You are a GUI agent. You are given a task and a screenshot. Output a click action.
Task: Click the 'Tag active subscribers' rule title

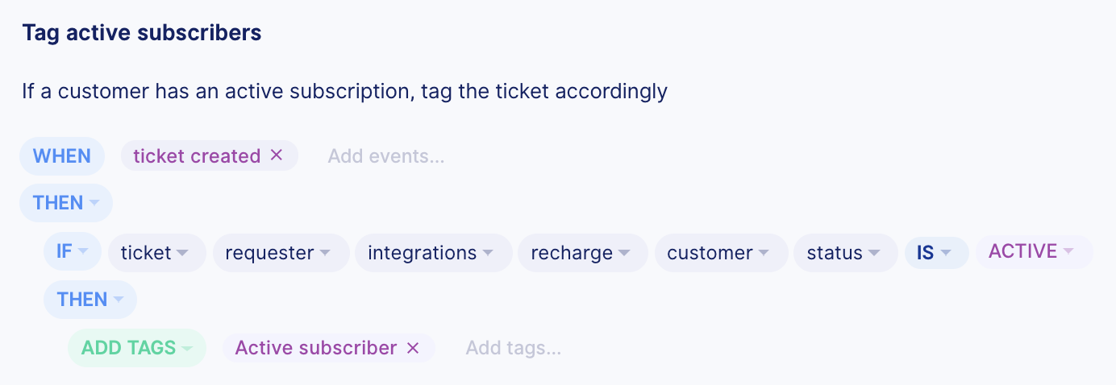[142, 33]
